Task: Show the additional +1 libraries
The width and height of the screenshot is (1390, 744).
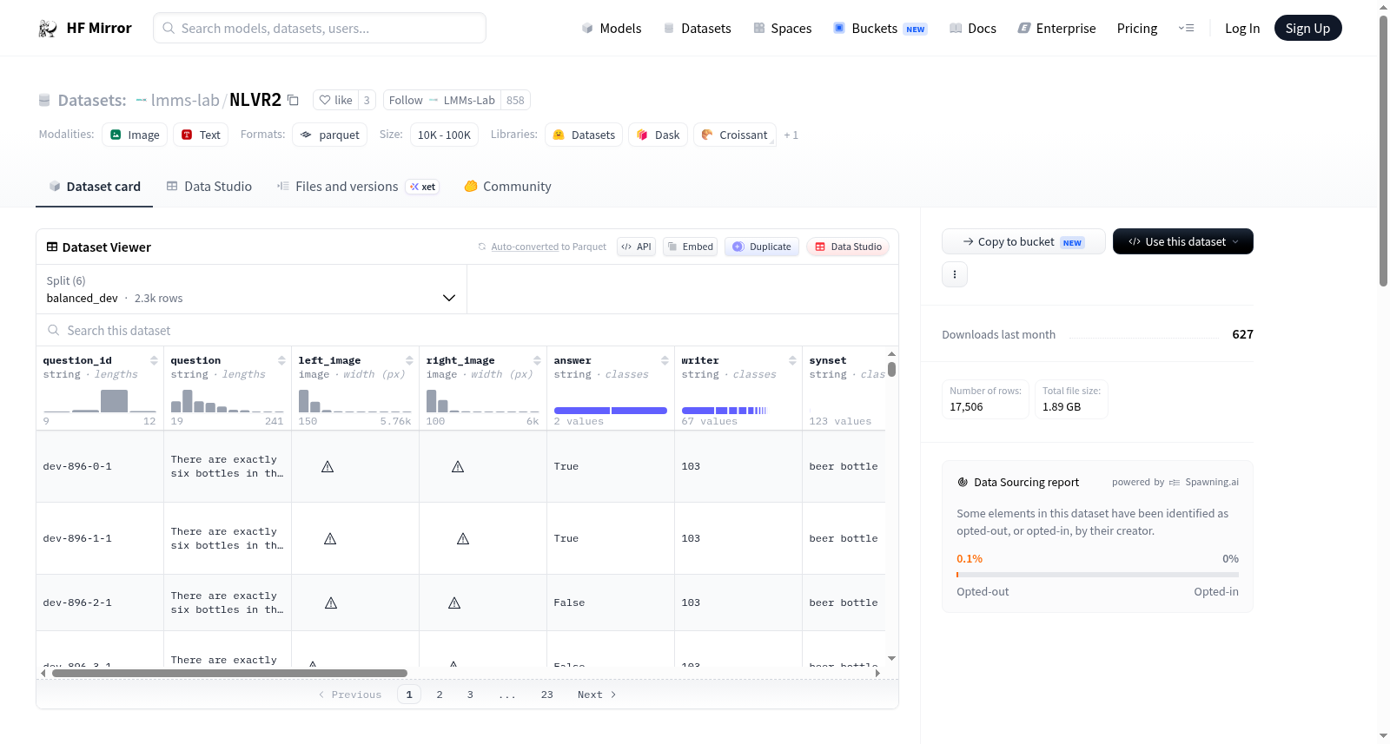Action: point(791,135)
